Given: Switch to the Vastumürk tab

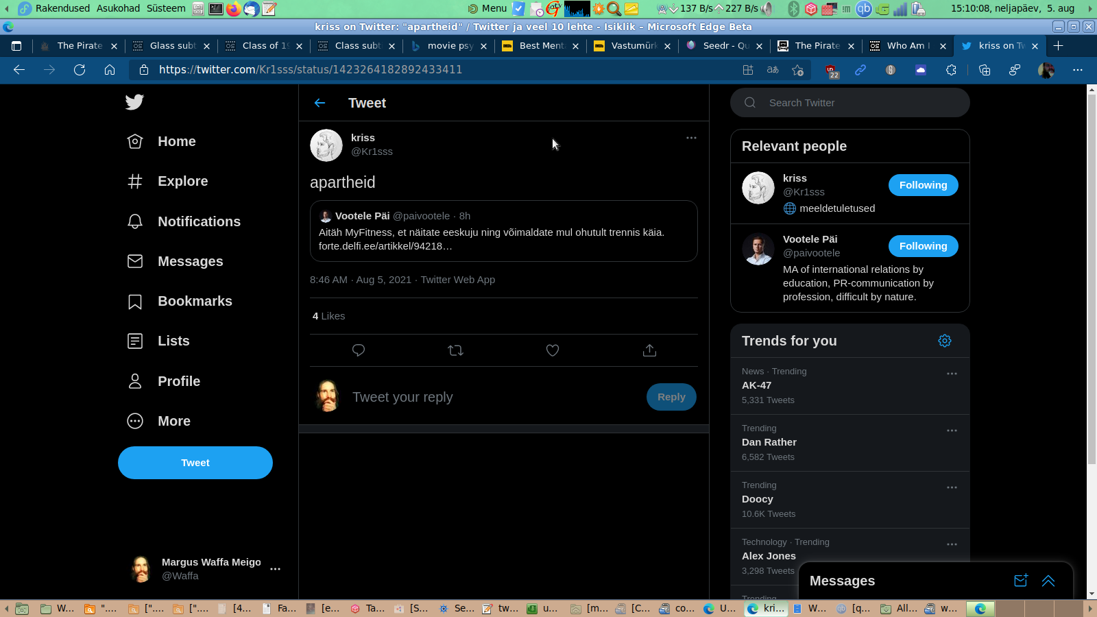Looking at the screenshot, I should click(632, 46).
